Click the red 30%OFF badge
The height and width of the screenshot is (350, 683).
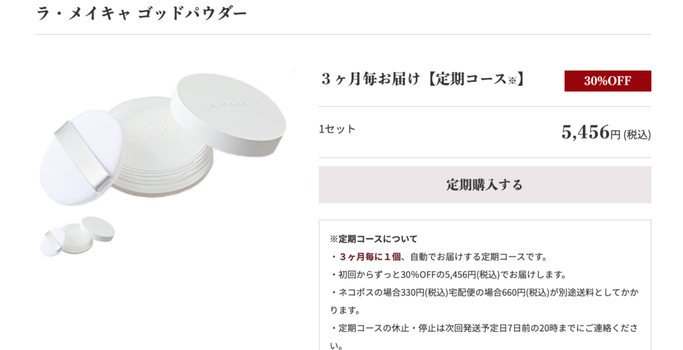[x=608, y=81]
